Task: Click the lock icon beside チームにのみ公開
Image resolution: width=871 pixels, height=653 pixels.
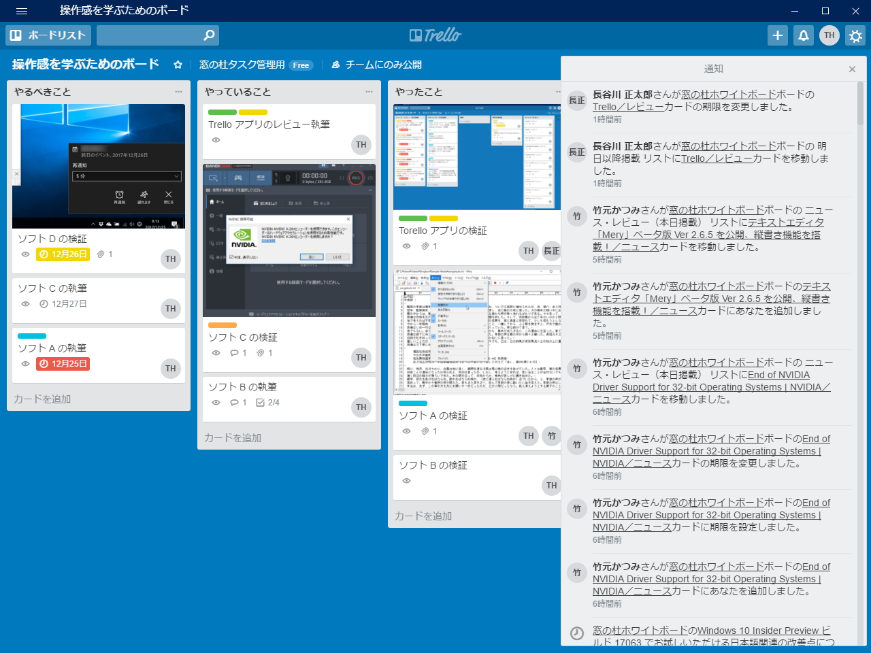Action: click(335, 65)
